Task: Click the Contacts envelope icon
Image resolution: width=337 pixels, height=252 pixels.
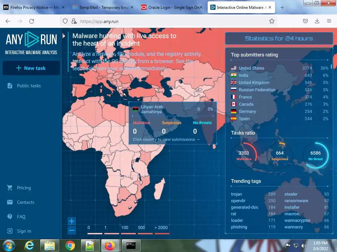Action: point(10,202)
